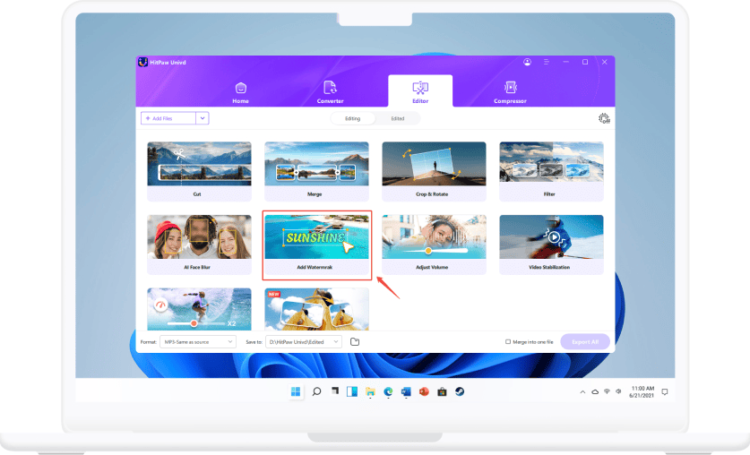Image resolution: width=750 pixels, height=455 pixels.
Task: Open Widgets on the taskbar
Action: click(352, 392)
